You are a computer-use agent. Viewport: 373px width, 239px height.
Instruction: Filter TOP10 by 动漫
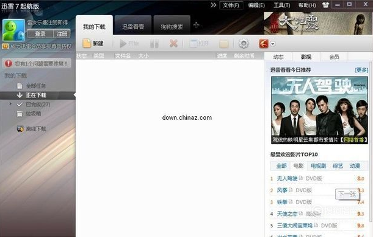pos(355,166)
